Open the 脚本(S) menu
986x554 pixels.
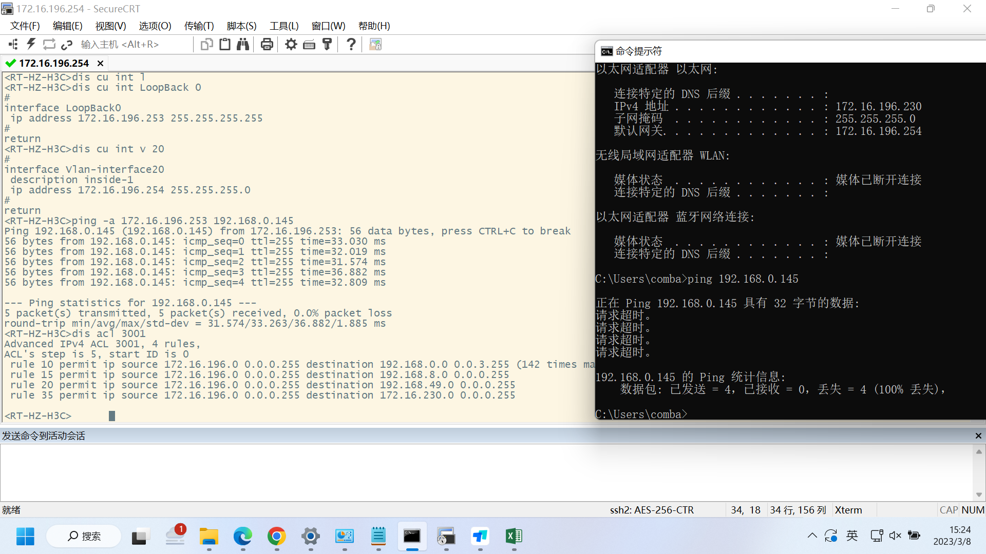(241, 26)
